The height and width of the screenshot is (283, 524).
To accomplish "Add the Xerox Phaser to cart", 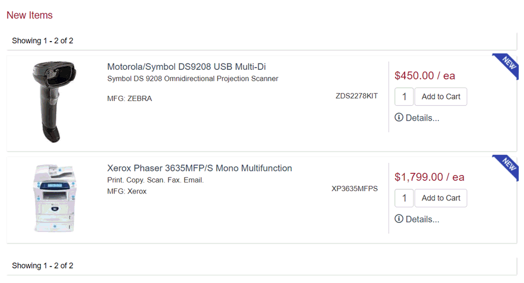I will click(x=441, y=198).
